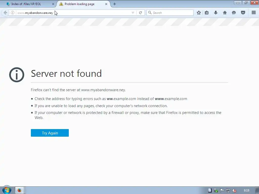Open the Firefox hamburger menu
This screenshot has width=259, height=194.
(254, 13)
